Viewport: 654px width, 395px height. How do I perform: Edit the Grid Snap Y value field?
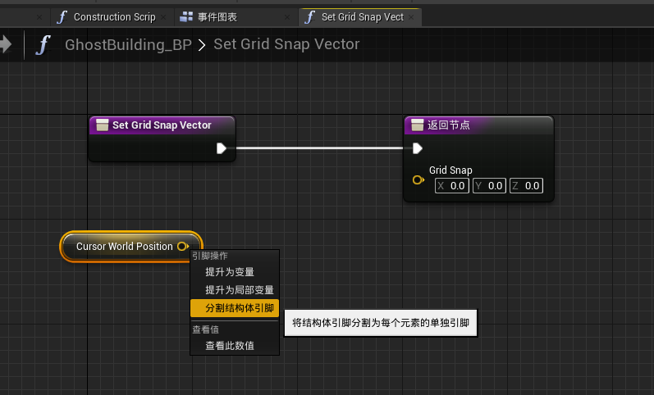pos(490,186)
